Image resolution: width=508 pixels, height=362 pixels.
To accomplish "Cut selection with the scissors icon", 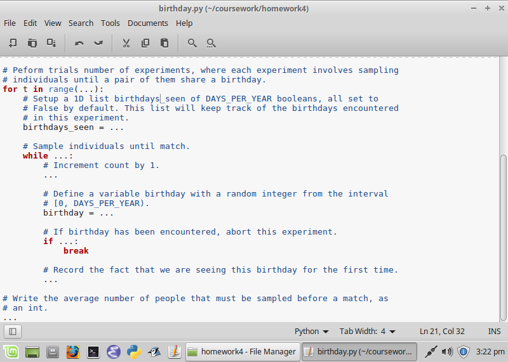I will tap(126, 43).
